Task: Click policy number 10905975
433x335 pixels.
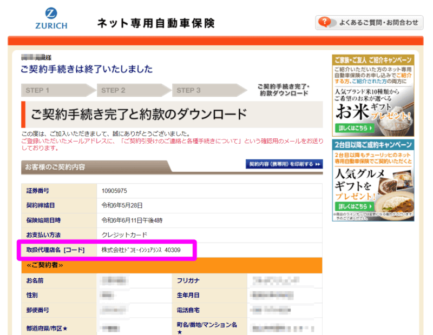Action: pyautogui.click(x=115, y=191)
